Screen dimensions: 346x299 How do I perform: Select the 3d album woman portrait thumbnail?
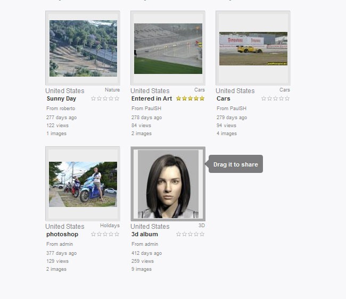168,184
